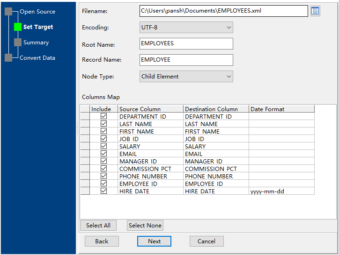Uncheck the DEPARTMENT ID include checkbox
Image resolution: width=339 pixels, height=255 pixels.
tap(104, 116)
